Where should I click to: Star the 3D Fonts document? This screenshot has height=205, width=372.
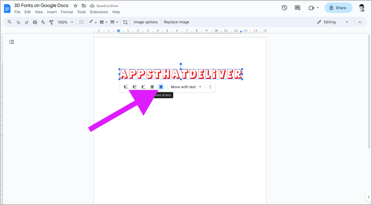[x=75, y=6]
